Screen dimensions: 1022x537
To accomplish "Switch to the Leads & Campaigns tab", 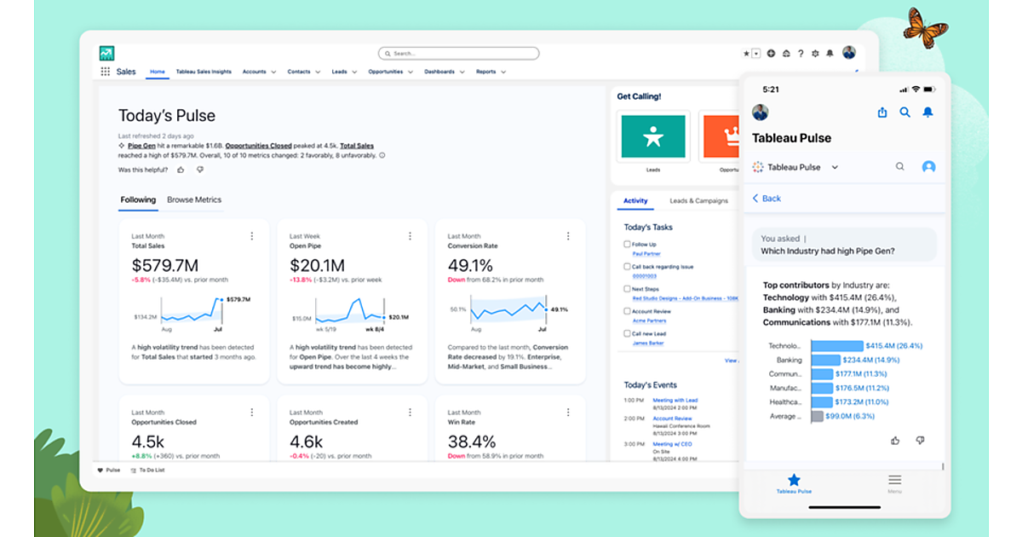I will 699,201.
